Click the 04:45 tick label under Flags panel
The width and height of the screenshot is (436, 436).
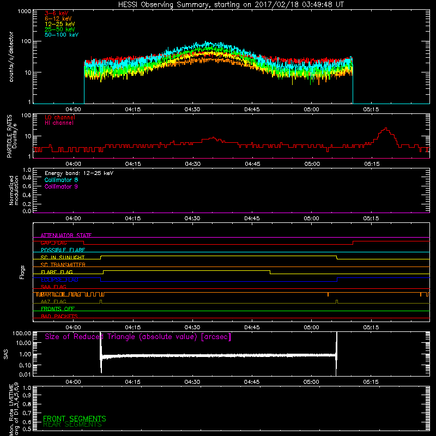(252, 328)
